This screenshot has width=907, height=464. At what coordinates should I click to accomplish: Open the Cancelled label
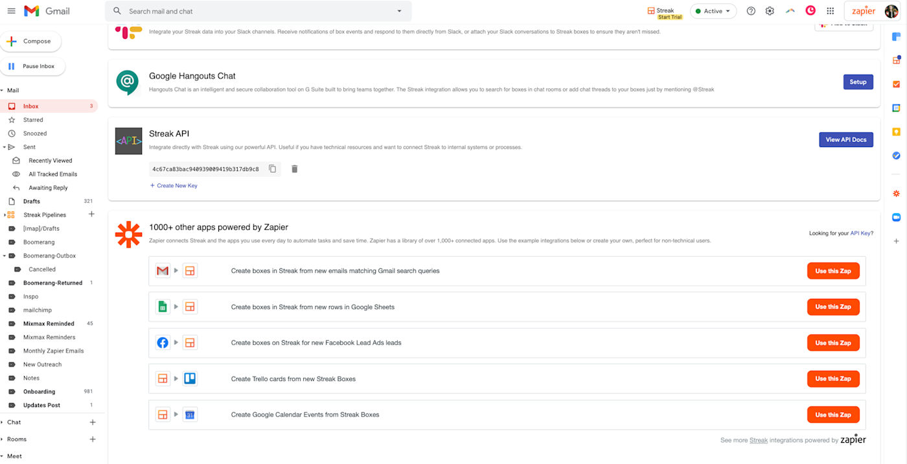pos(42,270)
